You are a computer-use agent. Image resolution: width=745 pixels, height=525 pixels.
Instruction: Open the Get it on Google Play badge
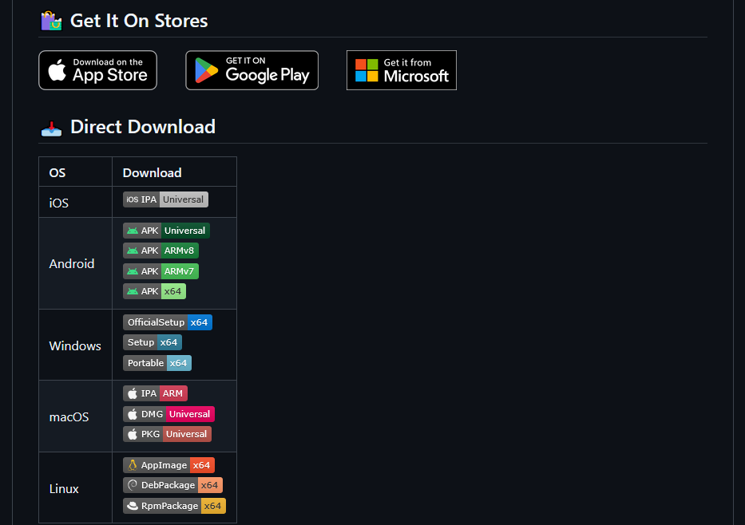pyautogui.click(x=252, y=70)
